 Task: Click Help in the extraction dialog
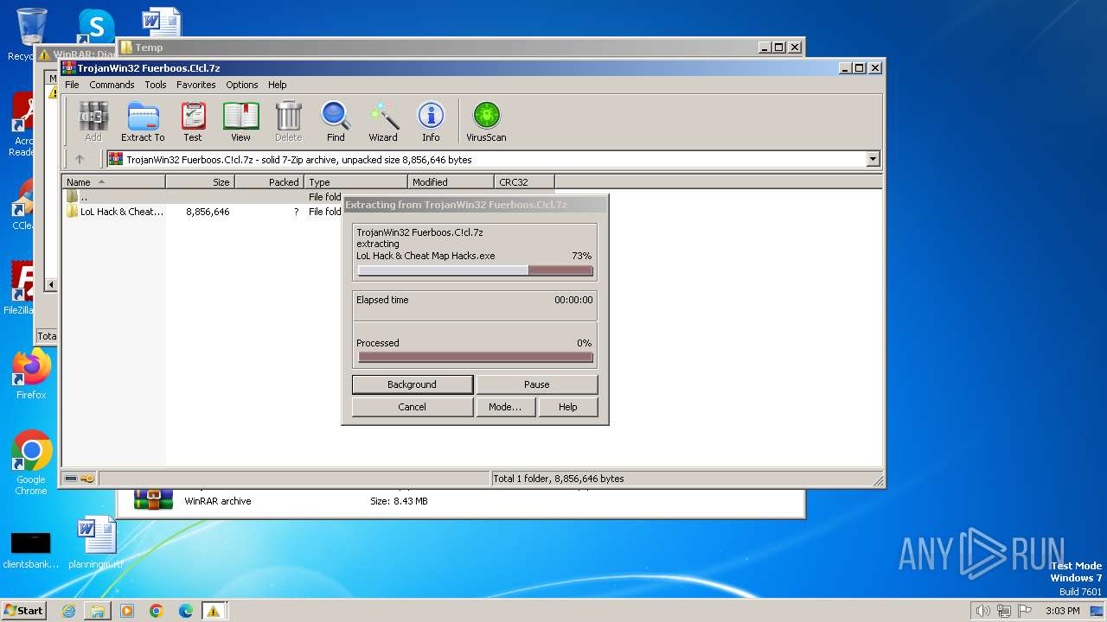(x=568, y=407)
